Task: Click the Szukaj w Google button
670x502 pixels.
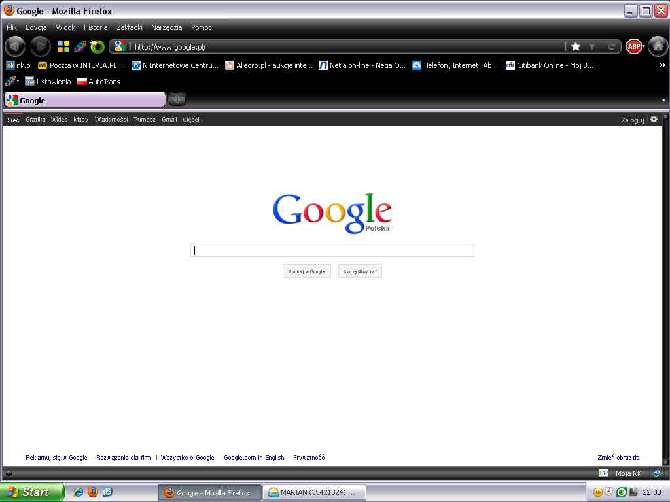Action: click(307, 271)
